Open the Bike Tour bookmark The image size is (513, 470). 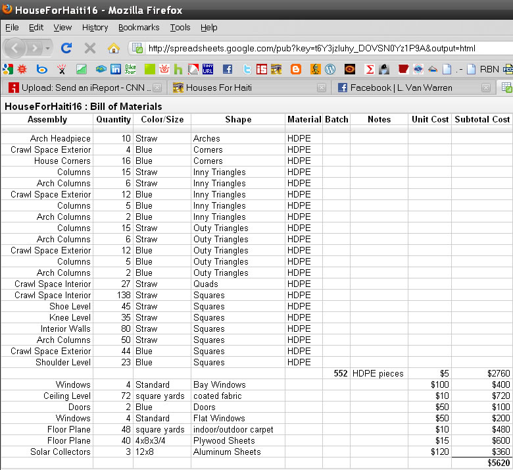pos(130,69)
